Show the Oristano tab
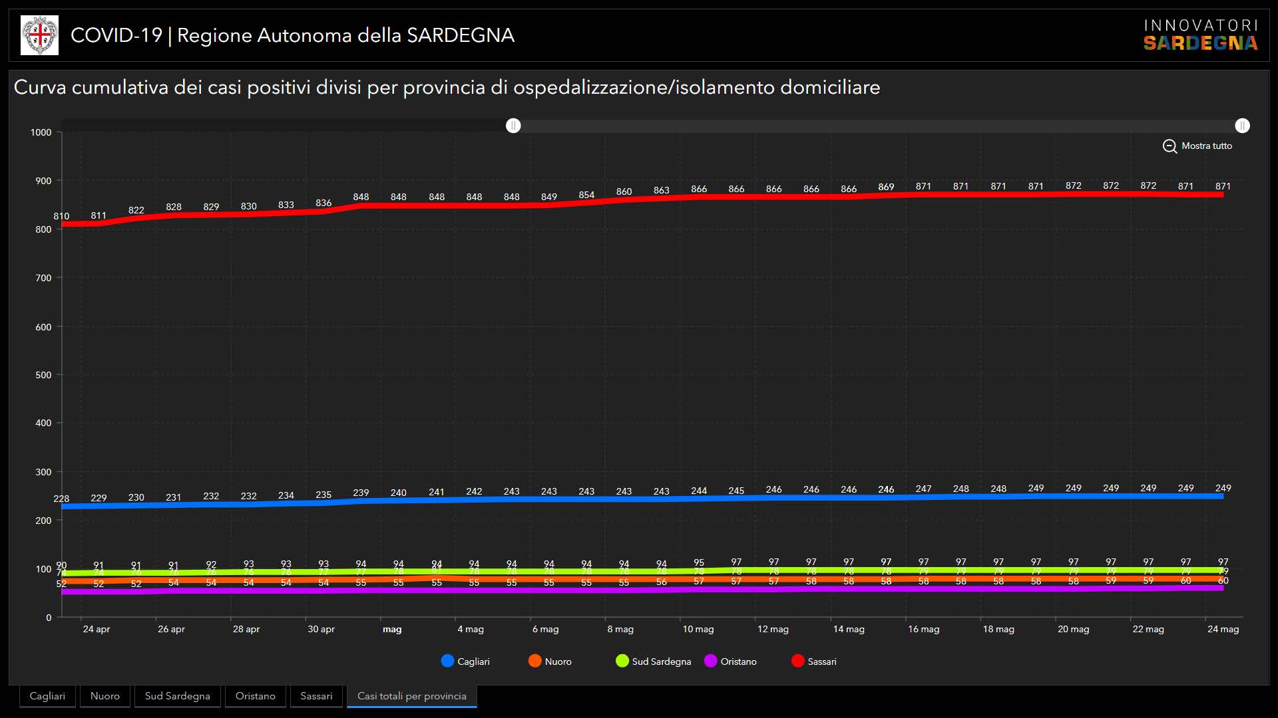 [255, 696]
